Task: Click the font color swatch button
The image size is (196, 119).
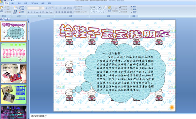Action: click(51, 12)
